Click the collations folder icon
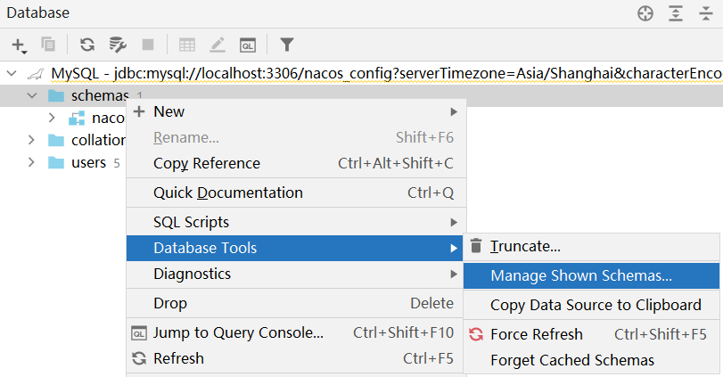This screenshot has height=377, width=723. point(56,140)
